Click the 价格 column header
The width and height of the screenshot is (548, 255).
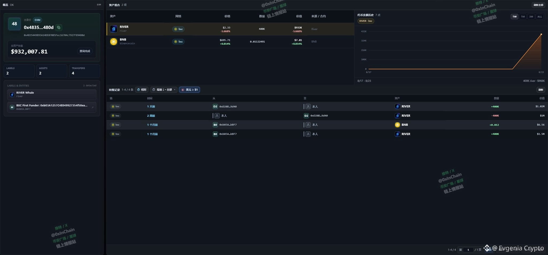tap(227, 16)
